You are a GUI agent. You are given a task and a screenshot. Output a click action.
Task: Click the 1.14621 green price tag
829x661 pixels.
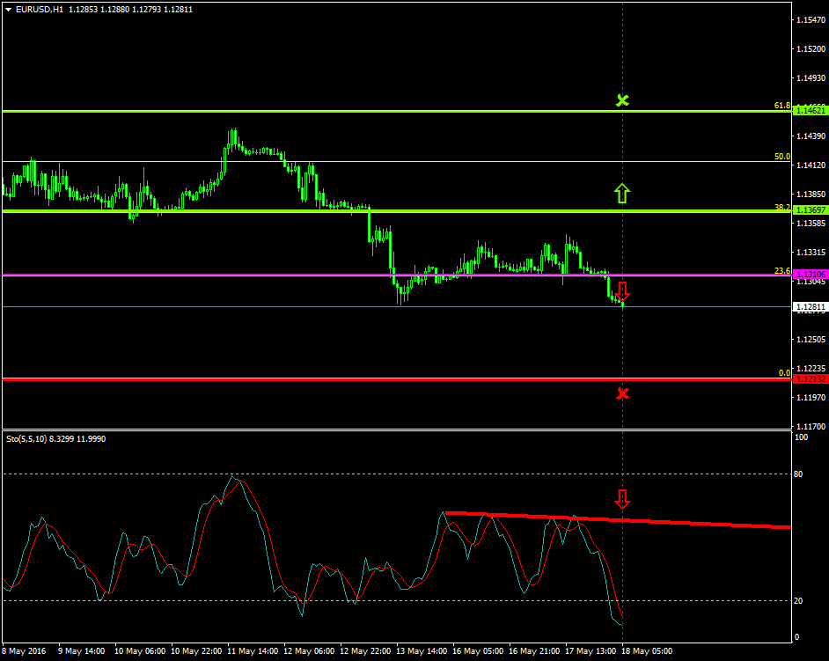809,112
